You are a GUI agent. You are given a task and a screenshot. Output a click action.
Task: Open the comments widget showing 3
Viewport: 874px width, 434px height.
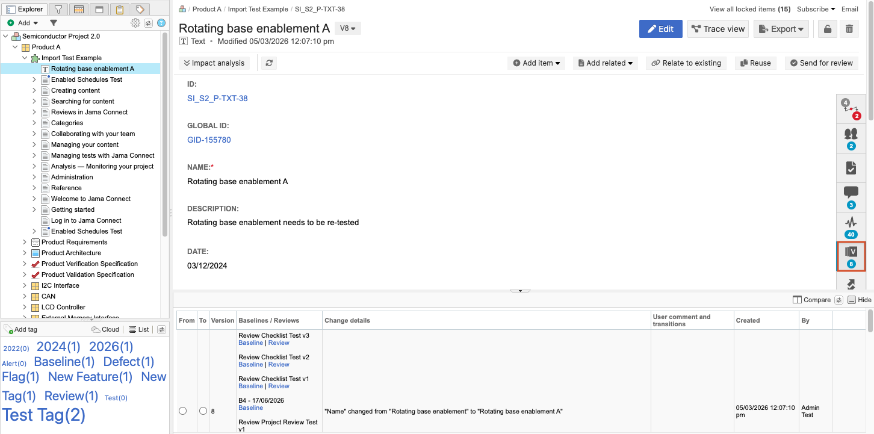(x=851, y=197)
